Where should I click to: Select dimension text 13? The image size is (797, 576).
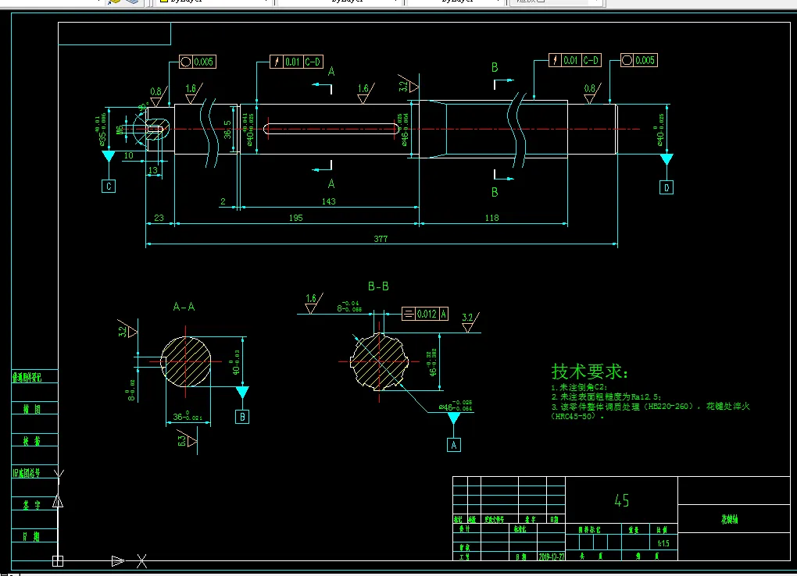click(153, 170)
